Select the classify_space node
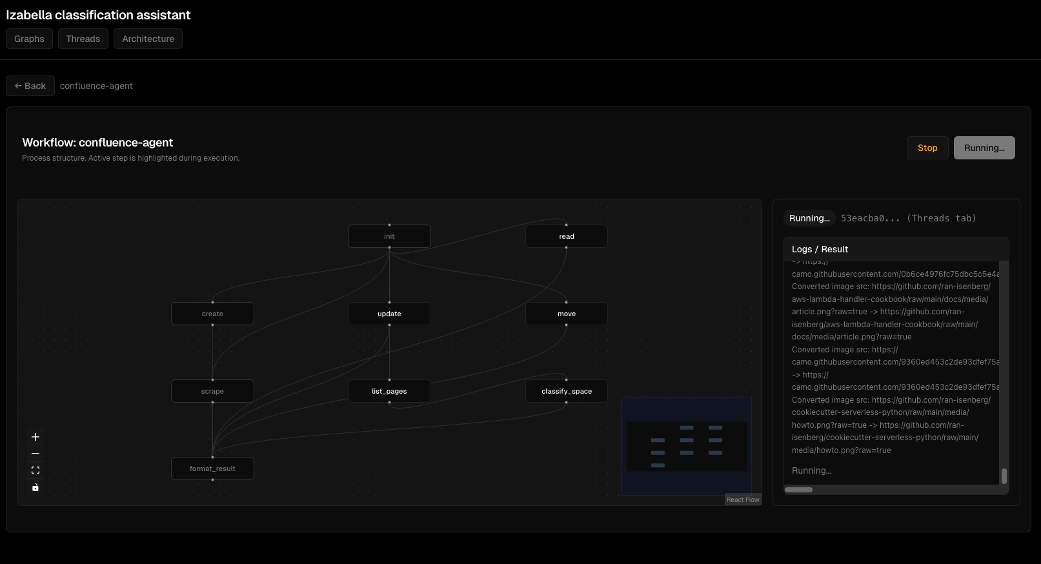 coord(566,391)
